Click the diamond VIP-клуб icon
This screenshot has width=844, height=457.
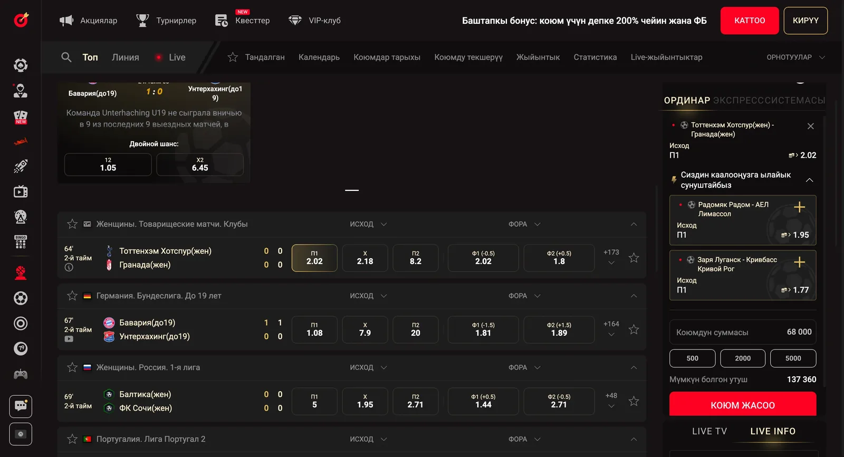[295, 21]
